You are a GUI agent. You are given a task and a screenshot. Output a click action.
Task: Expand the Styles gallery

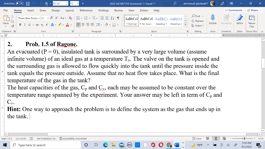click(x=185, y=25)
